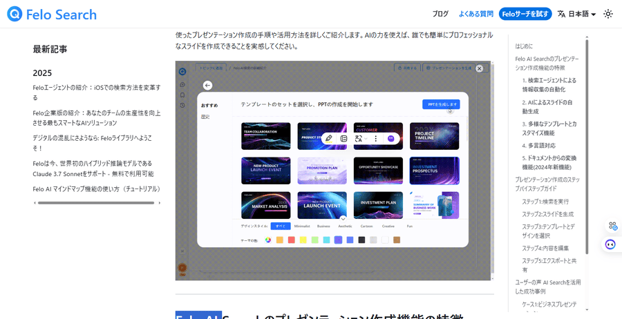The height and width of the screenshot is (319, 622).
Task: Select the highlighter pencil in floating toolbar
Action: 328,138
